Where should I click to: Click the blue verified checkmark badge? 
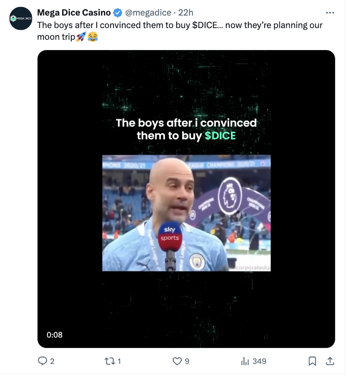coord(117,13)
